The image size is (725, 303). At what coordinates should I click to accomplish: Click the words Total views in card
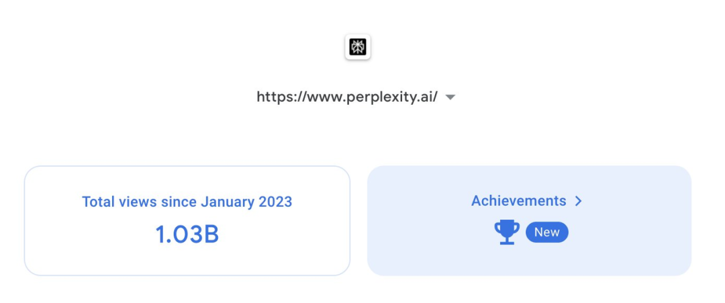pyautogui.click(x=119, y=202)
